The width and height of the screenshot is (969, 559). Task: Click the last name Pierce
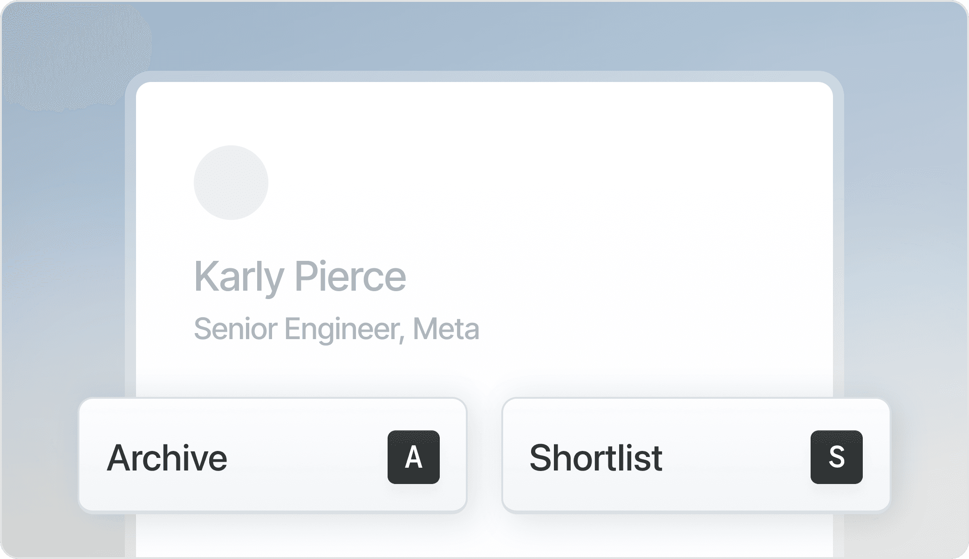pos(350,276)
